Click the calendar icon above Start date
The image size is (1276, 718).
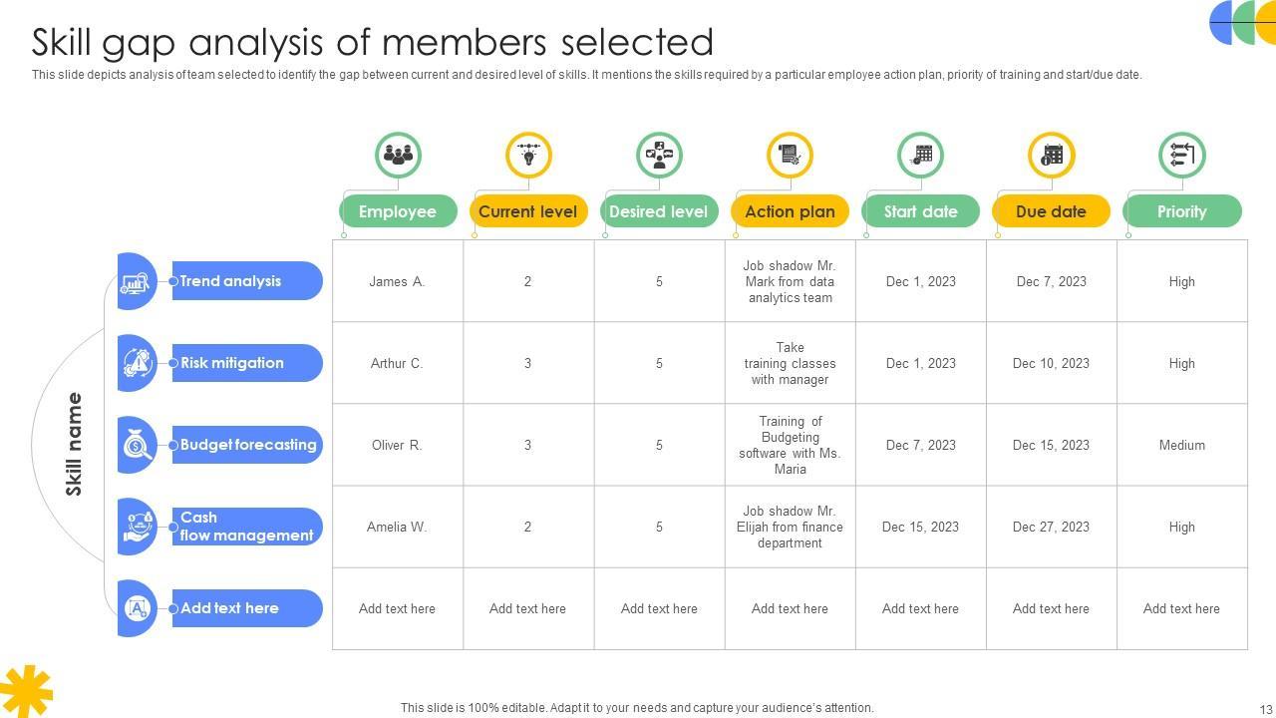920,156
